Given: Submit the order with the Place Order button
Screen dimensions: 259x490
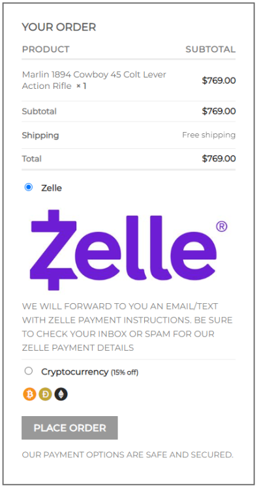Looking at the screenshot, I should pos(70,428).
